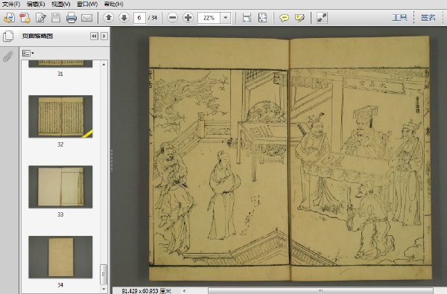
Task: Switch to read mode expand icon
Action: (322, 18)
